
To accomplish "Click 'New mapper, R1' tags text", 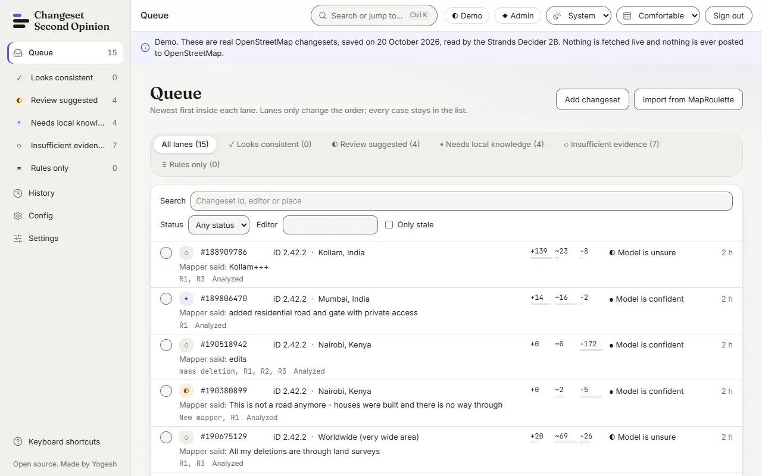I will pos(209,418).
